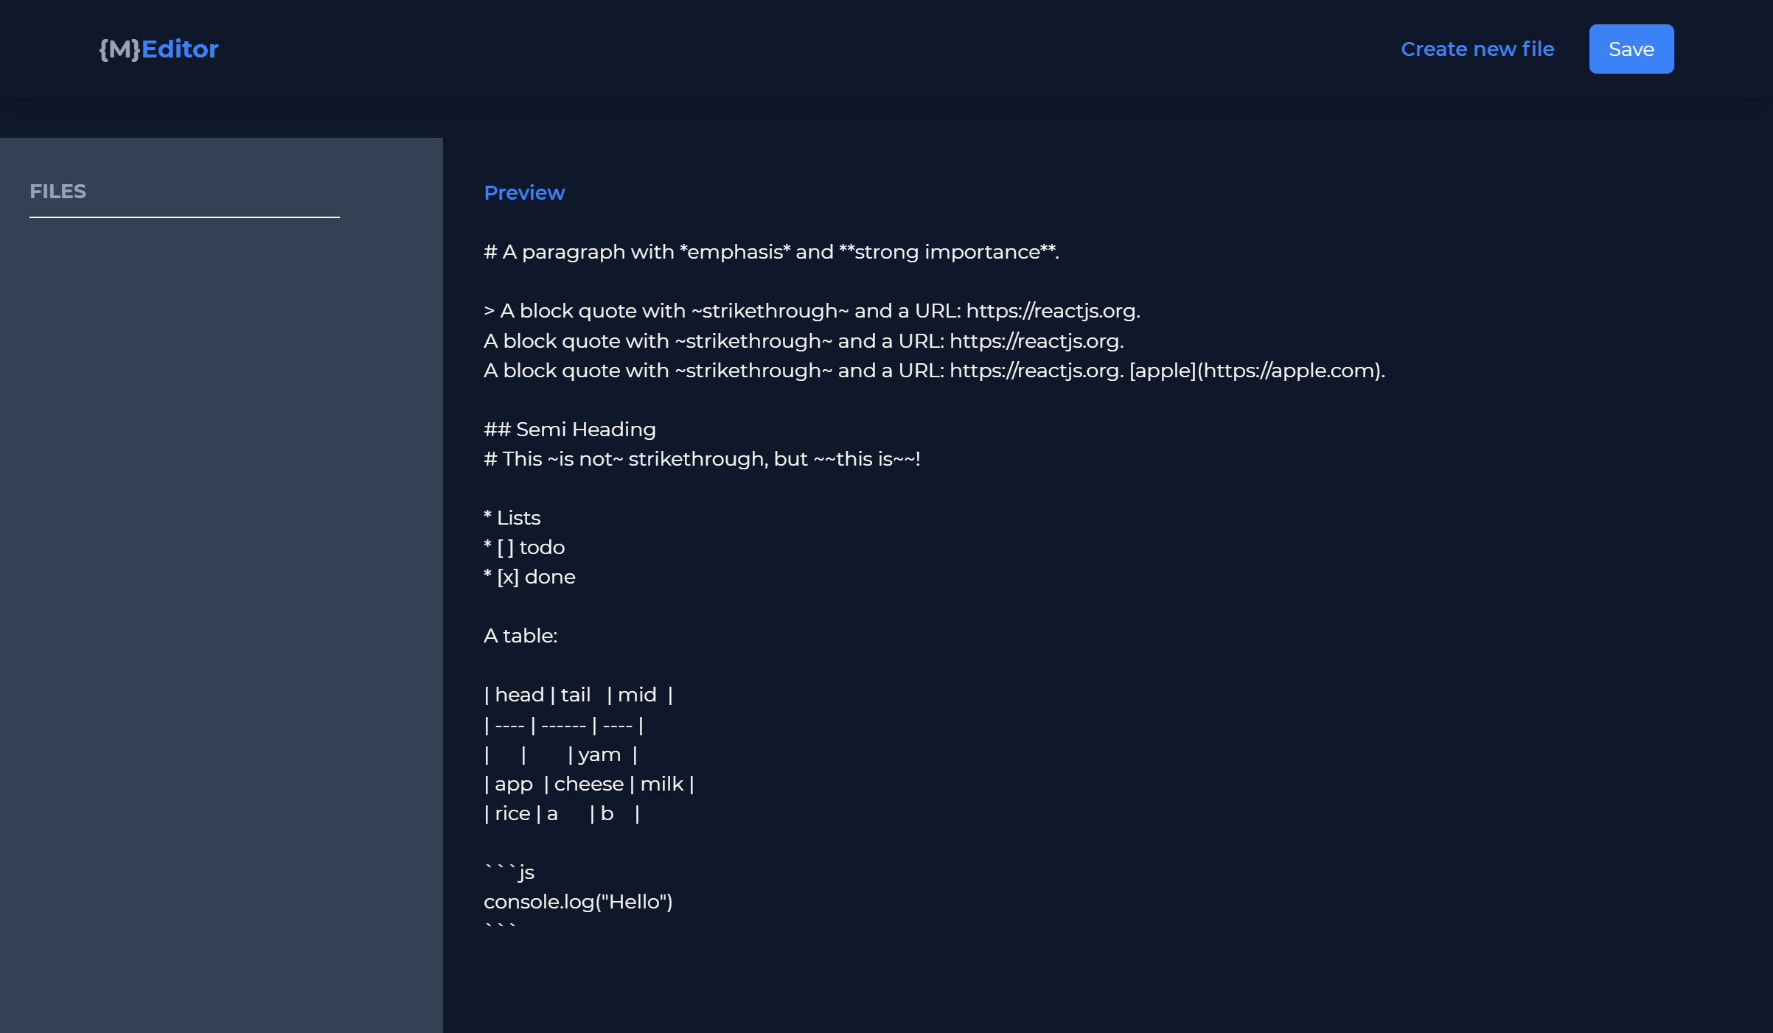Click the line starting '> A block quote'

pos(812,311)
